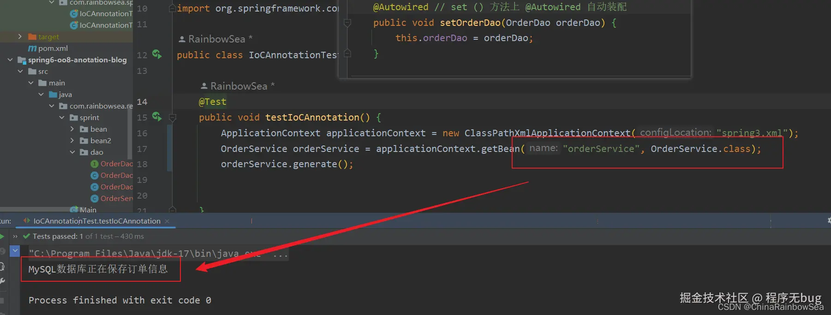Click the MySQL console output line

pos(98,269)
